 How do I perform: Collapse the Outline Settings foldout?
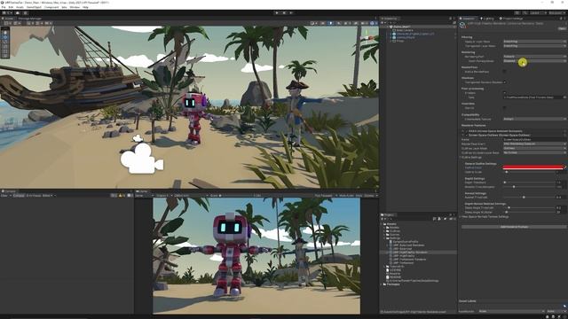click(x=461, y=158)
